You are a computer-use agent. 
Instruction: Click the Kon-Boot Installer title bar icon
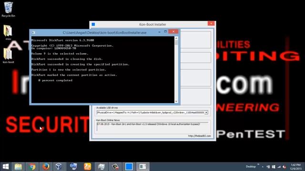click(93, 24)
